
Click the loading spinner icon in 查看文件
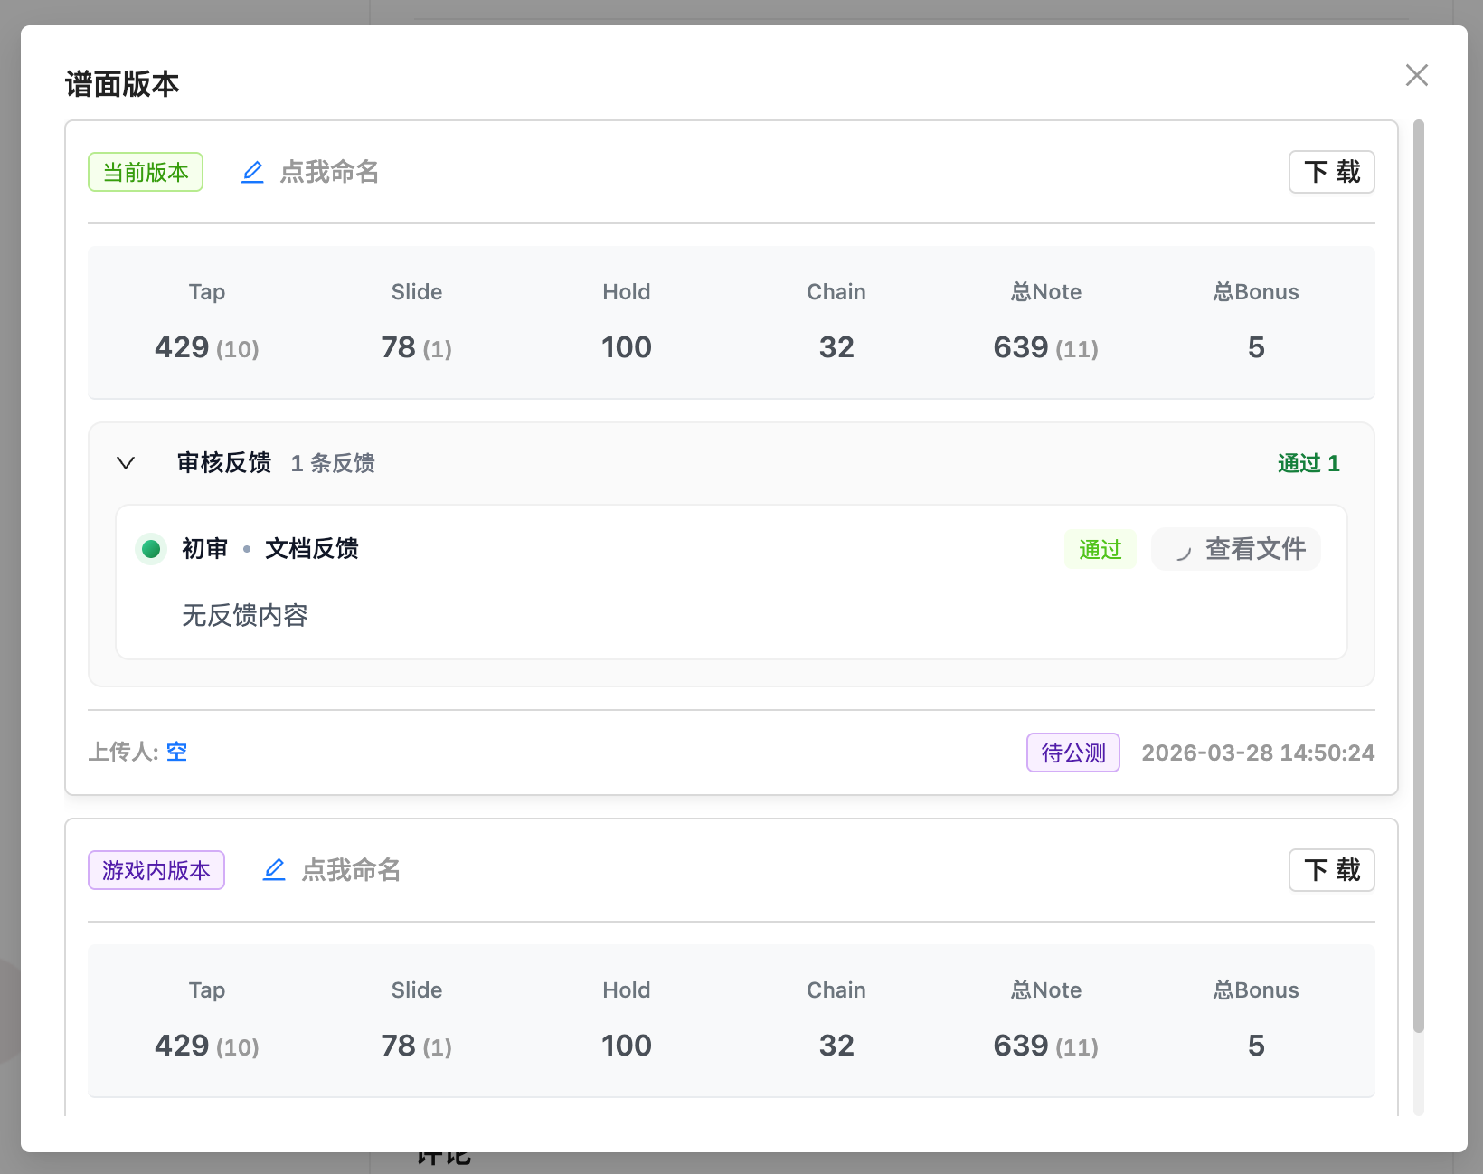(1182, 552)
